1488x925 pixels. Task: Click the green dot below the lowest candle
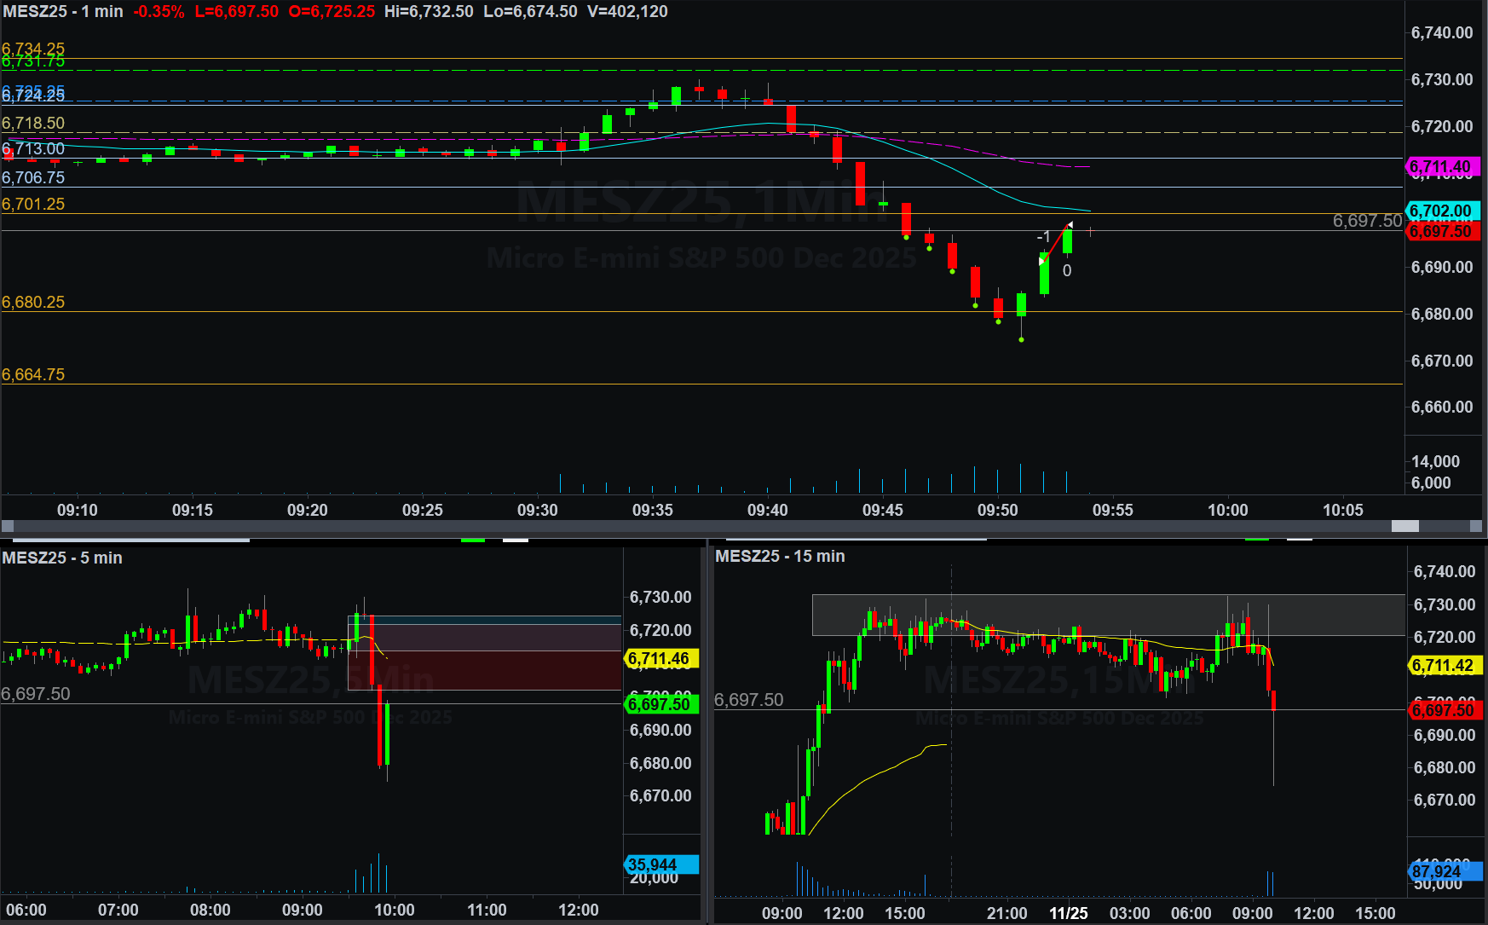[1021, 340]
